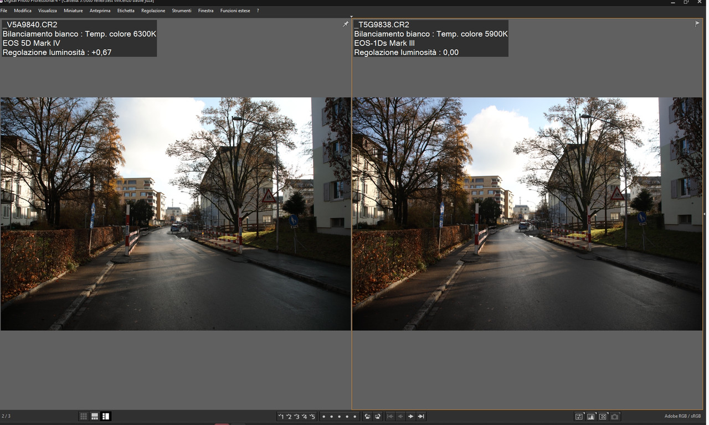Set fourth rating star dot
The image size is (709, 425).
(347, 416)
